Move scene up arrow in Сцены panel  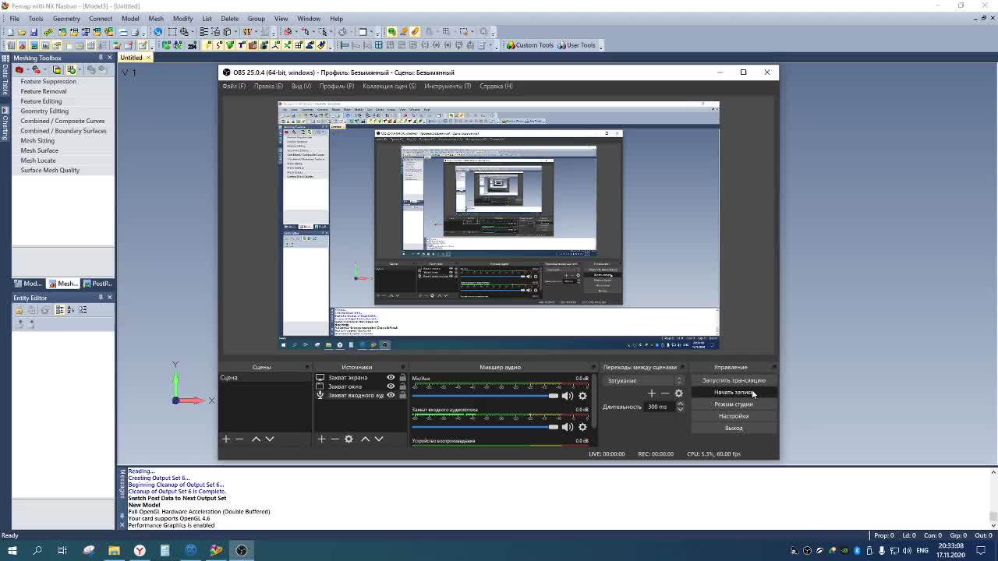256,439
